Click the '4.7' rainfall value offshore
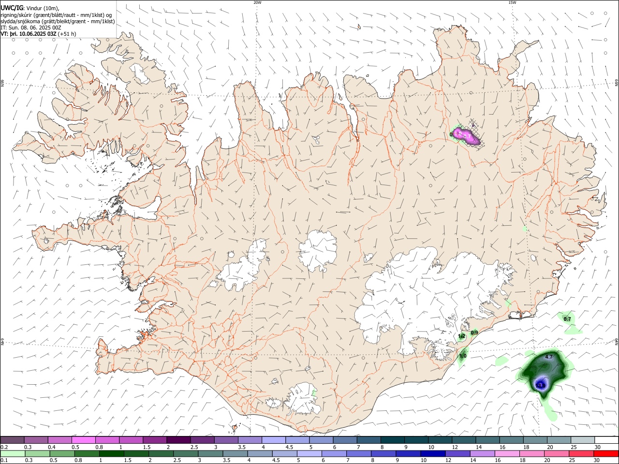619x464 pixels. pyautogui.click(x=548, y=357)
